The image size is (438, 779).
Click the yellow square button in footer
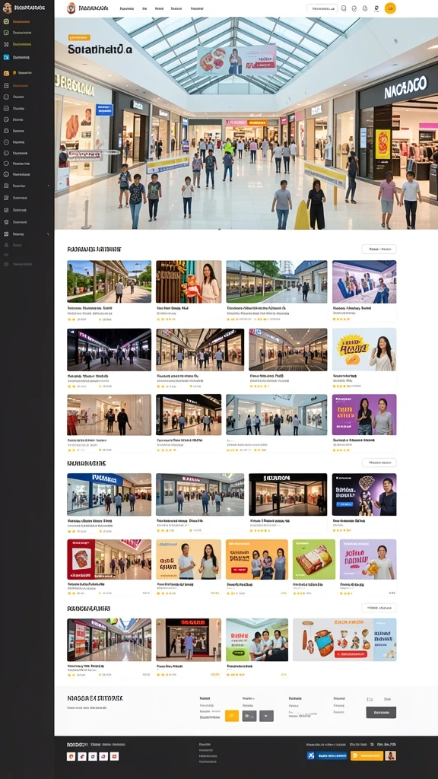tap(232, 716)
